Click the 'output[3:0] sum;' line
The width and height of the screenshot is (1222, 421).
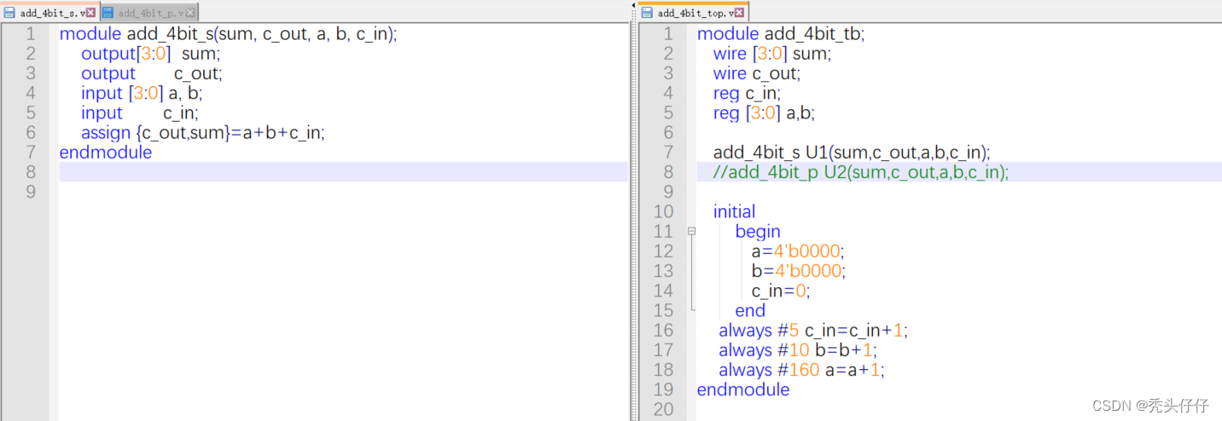coord(151,53)
